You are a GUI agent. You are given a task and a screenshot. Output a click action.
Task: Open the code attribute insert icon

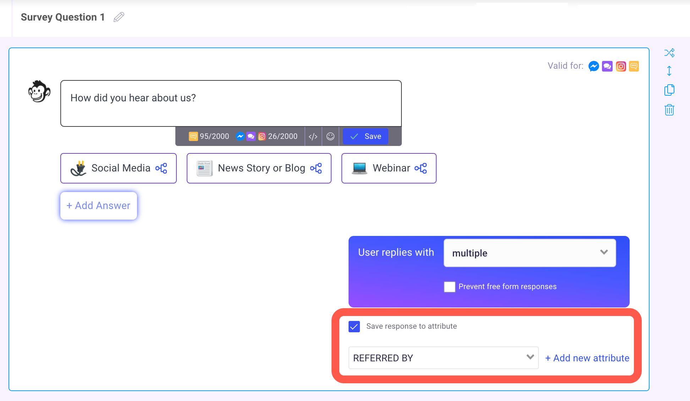(313, 136)
